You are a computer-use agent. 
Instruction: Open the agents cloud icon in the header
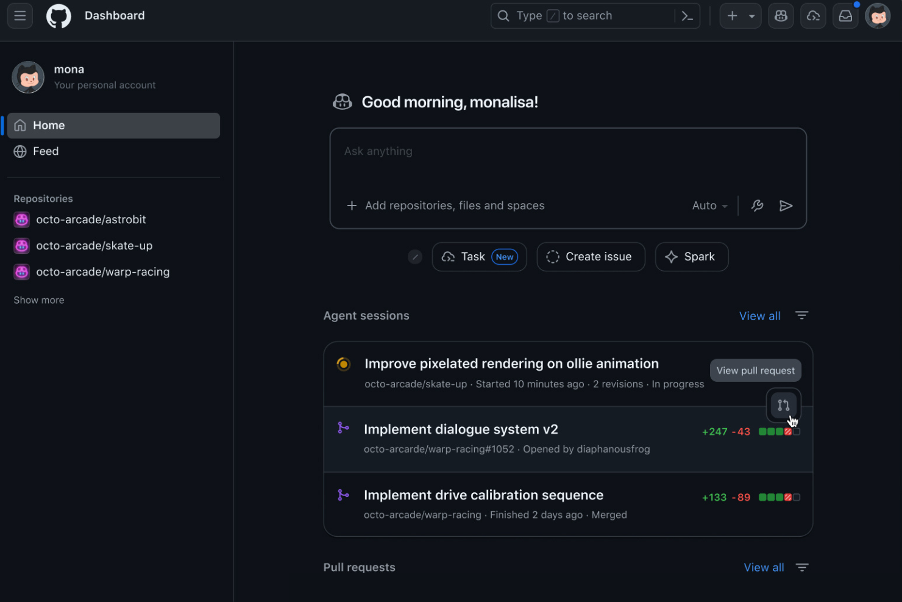(813, 15)
